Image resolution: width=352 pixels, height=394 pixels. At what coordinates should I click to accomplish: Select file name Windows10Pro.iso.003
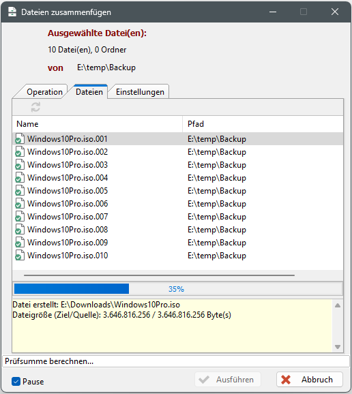click(68, 165)
